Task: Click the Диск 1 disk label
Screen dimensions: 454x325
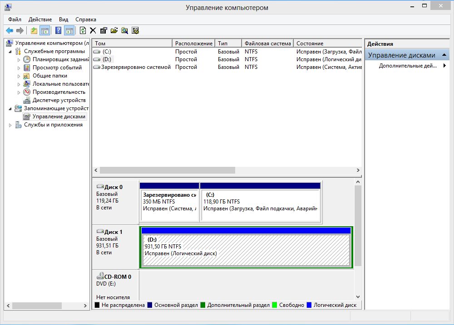Action: tap(115, 247)
